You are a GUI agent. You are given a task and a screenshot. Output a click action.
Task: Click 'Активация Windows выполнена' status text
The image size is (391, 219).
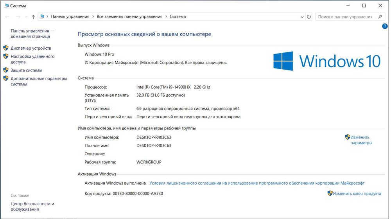pyautogui.click(x=115, y=183)
